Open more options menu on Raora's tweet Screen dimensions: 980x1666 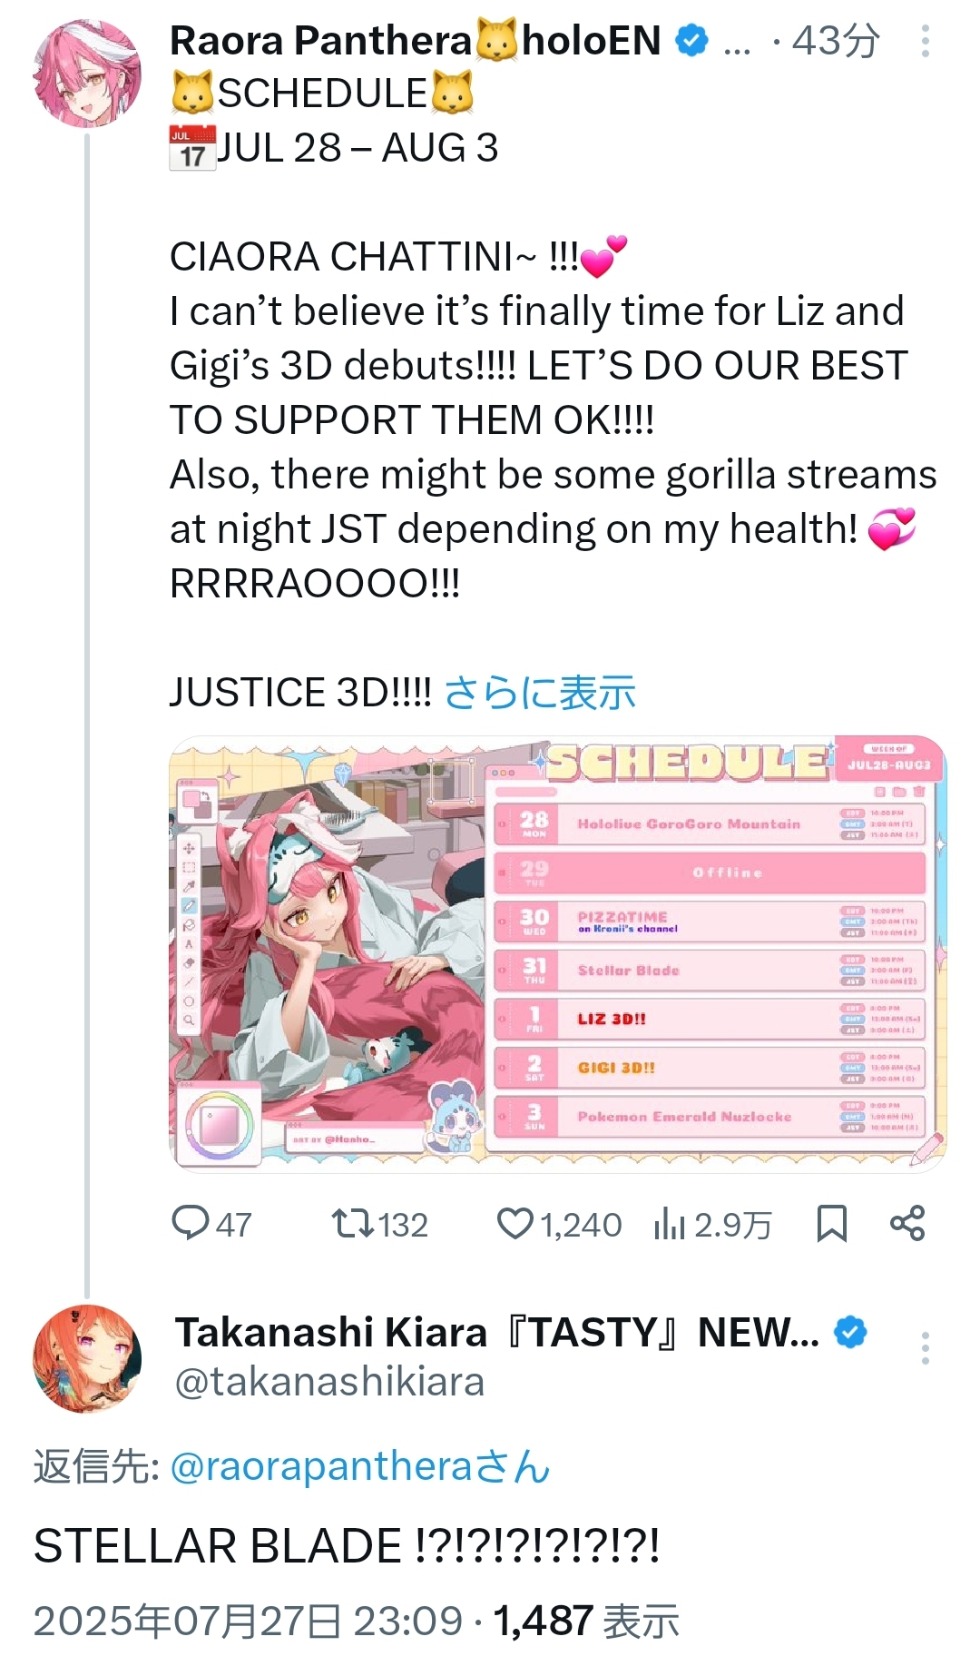pos(925,42)
